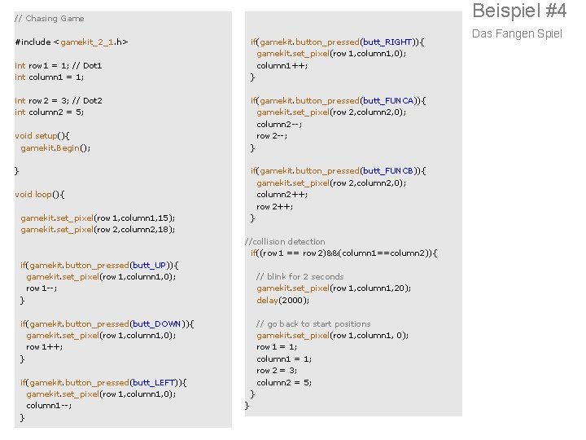Click the "// go back to start positions" comment
Viewport: 586px width, 440px height.
pos(313,324)
